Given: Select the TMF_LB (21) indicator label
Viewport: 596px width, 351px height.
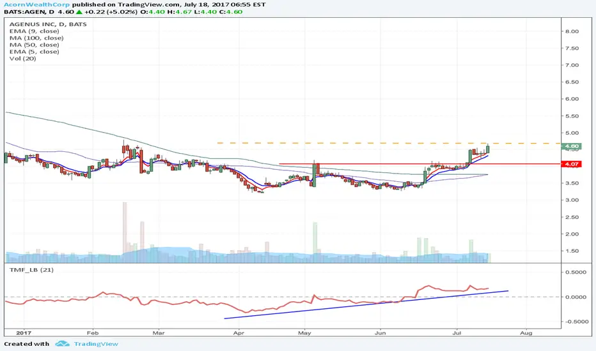Looking at the screenshot, I should click(31, 270).
